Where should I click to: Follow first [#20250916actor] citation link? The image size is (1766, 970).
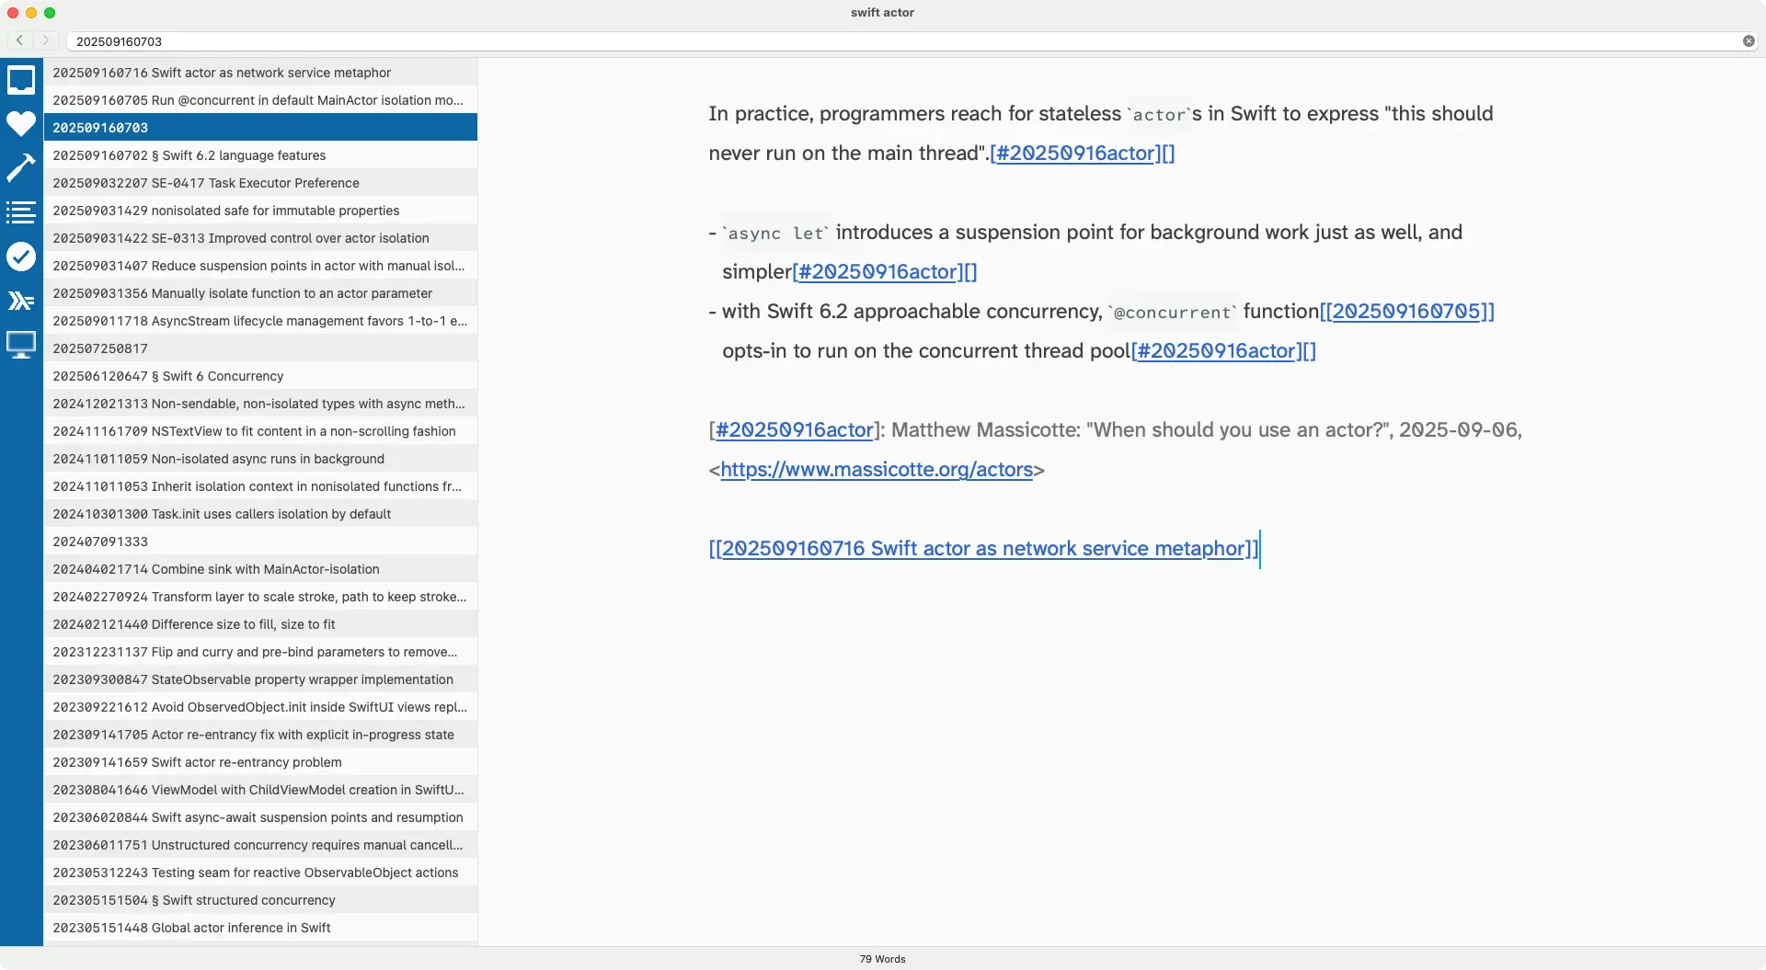pos(1082,154)
